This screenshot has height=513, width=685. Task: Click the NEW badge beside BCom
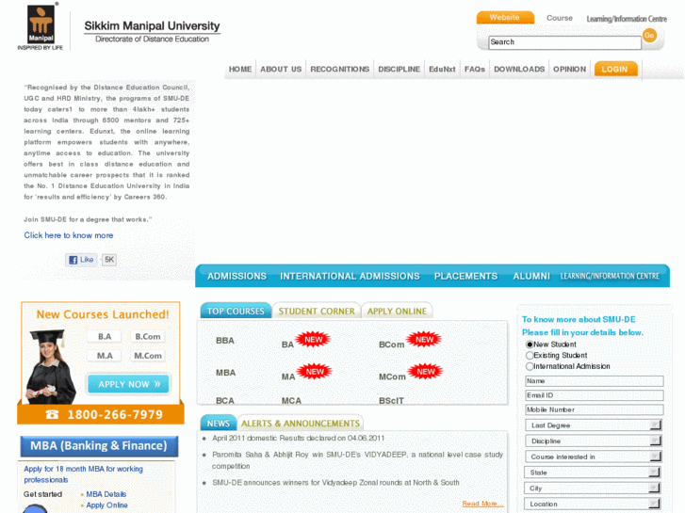[424, 339]
